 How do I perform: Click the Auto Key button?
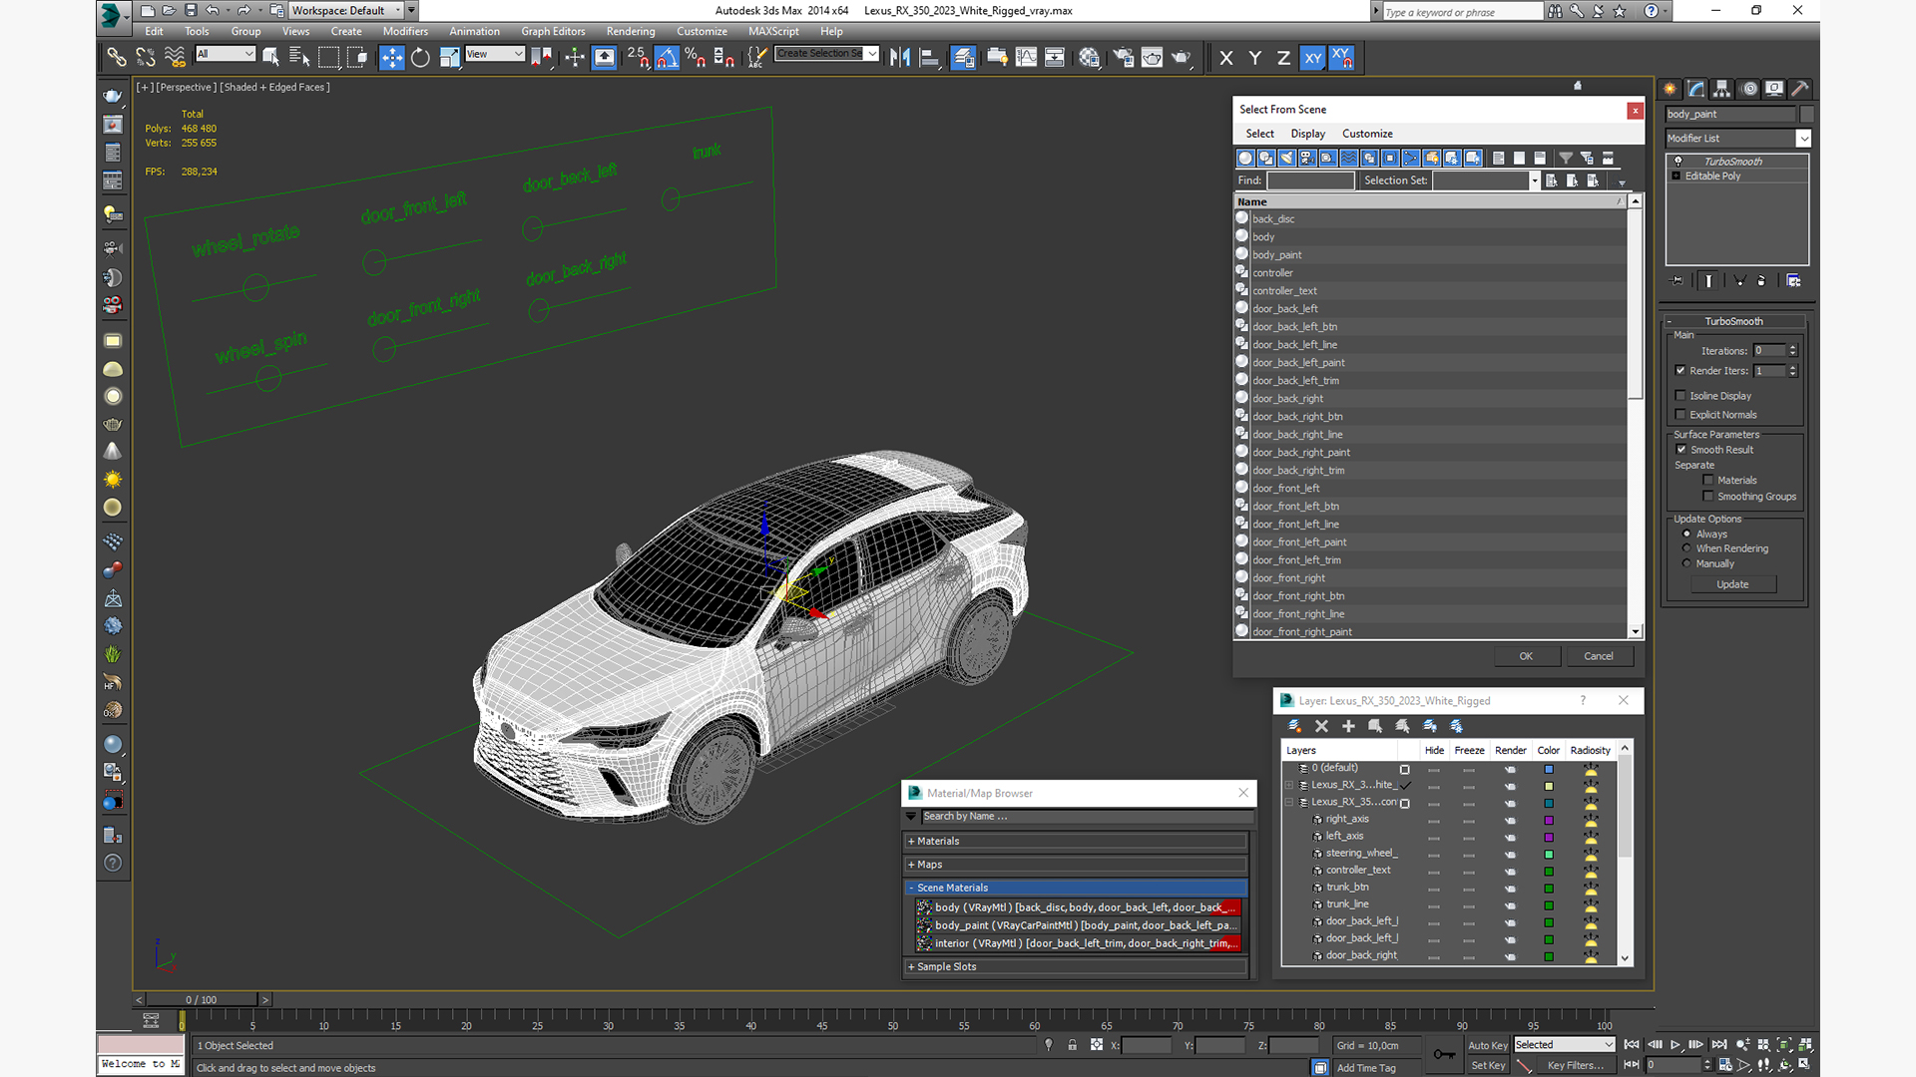(x=1487, y=1045)
